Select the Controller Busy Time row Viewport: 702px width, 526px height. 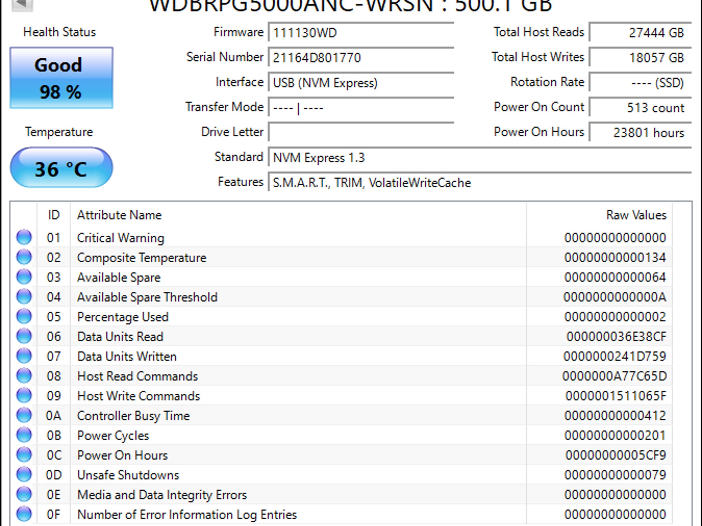pos(133,416)
